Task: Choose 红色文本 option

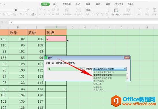Action: pyautogui.click(x=109, y=84)
